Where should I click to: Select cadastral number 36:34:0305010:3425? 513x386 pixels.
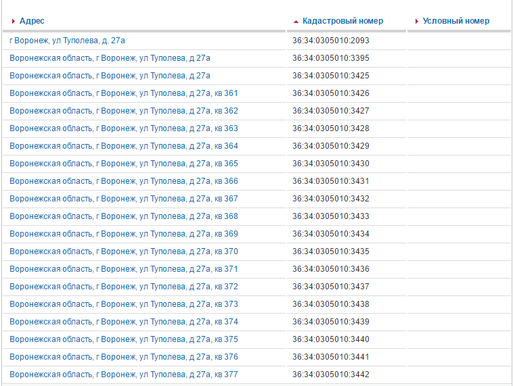coord(330,76)
